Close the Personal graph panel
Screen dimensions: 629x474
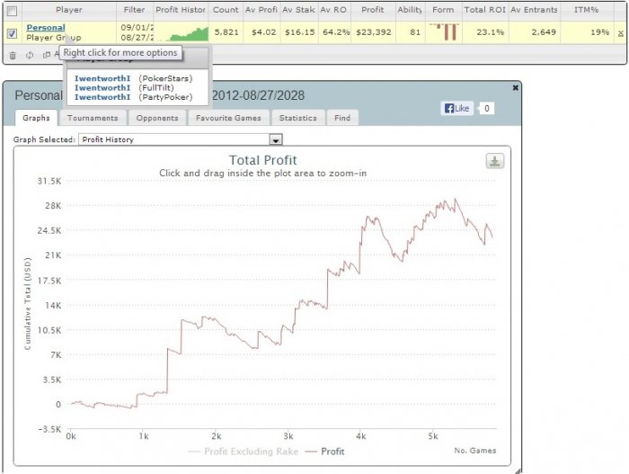point(516,87)
